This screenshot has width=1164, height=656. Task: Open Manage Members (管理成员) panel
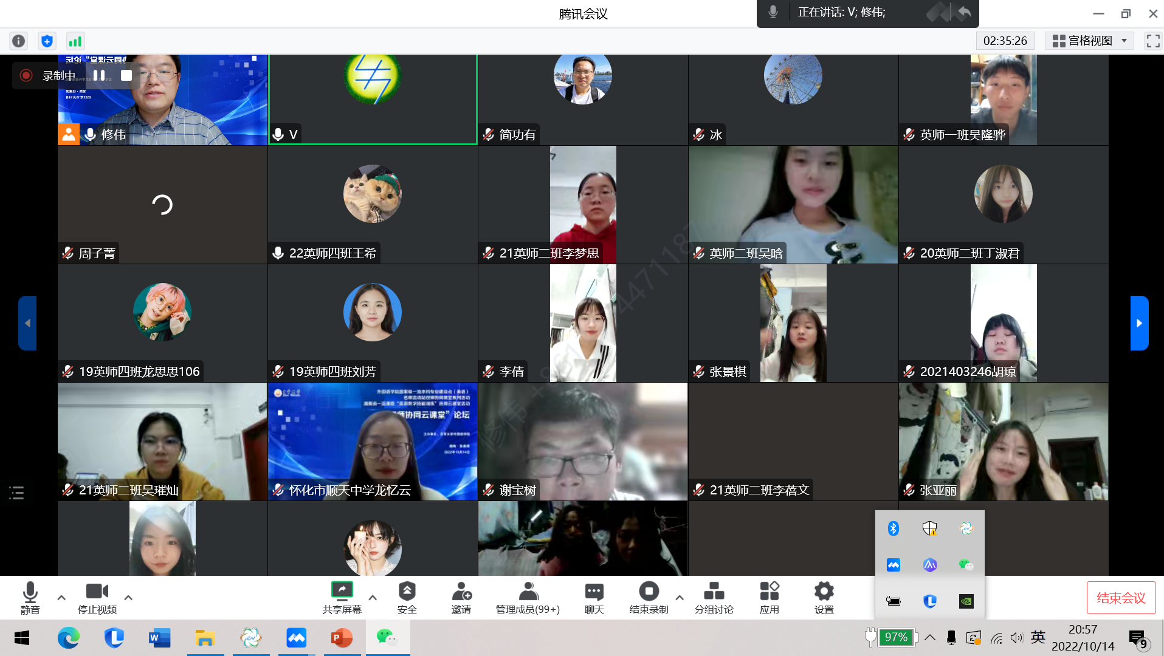click(528, 597)
